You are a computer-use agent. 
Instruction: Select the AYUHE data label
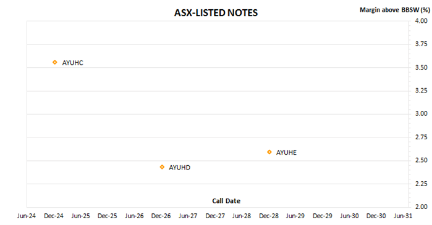point(286,152)
